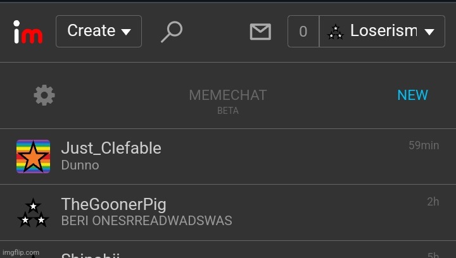
Task: Click Just_Clefable's rainbow star avatar
Action: tap(33, 156)
